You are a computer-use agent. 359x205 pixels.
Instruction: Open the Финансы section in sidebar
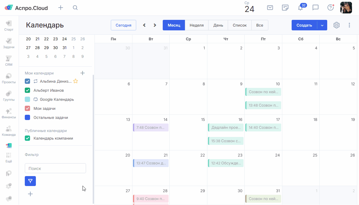[9, 113]
